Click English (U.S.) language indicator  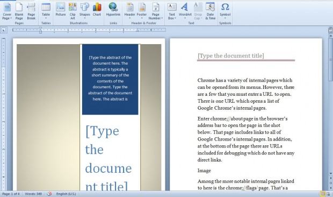66,194
